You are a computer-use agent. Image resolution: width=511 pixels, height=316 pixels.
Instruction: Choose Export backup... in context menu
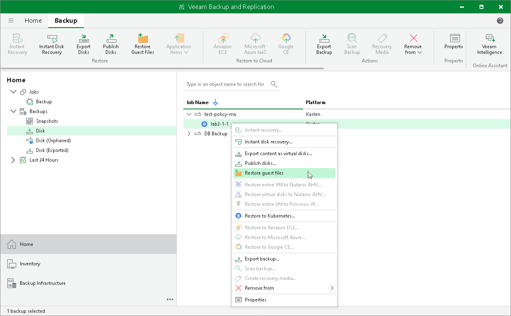[285, 259]
